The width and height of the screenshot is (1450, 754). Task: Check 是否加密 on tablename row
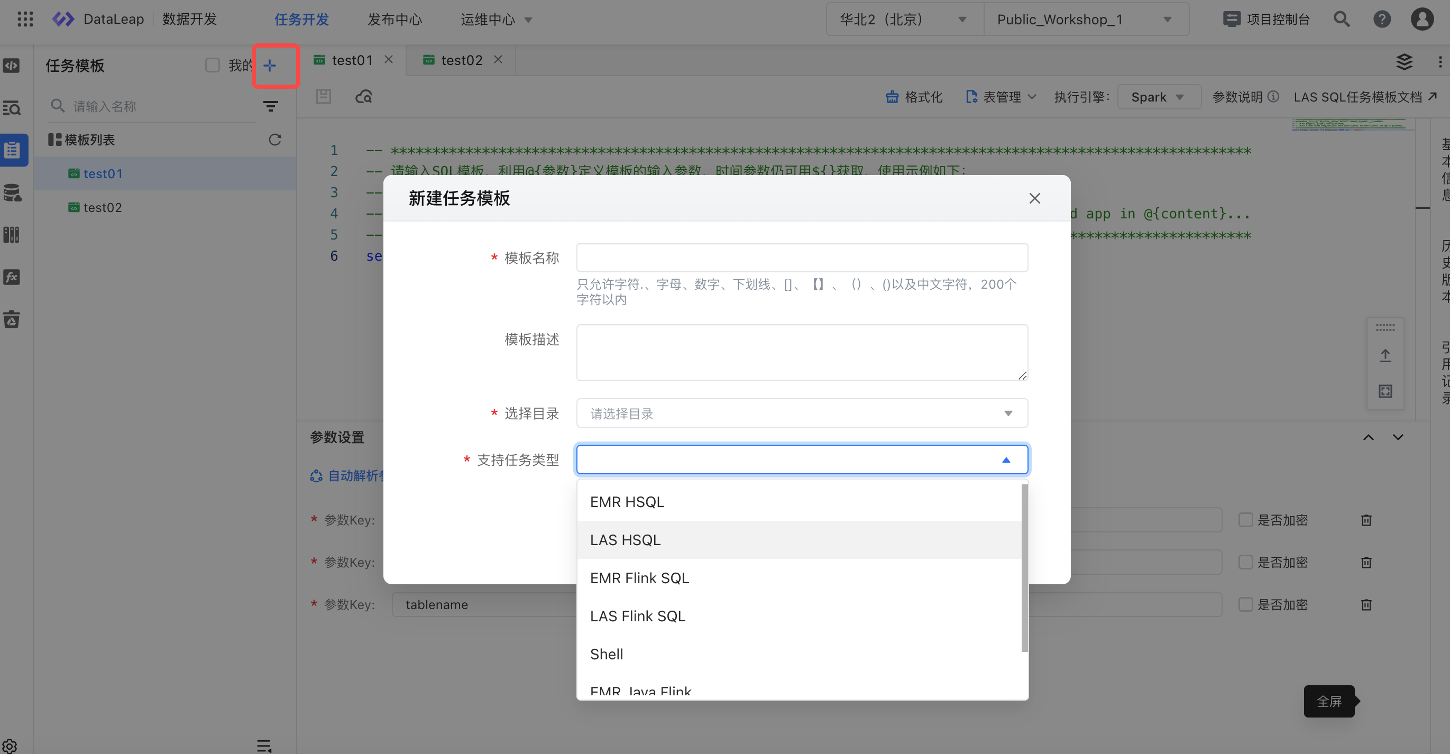(x=1246, y=605)
